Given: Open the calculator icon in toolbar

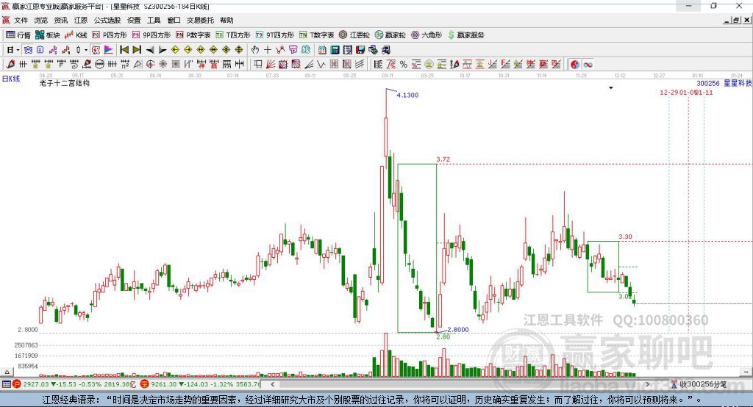Looking at the screenshot, I should pos(335,50).
